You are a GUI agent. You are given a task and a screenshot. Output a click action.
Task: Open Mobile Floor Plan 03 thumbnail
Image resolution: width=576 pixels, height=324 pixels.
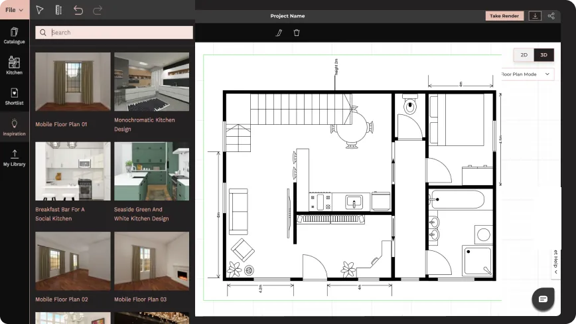[x=152, y=261]
